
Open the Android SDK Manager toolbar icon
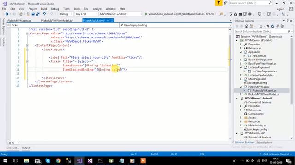(236, 14)
